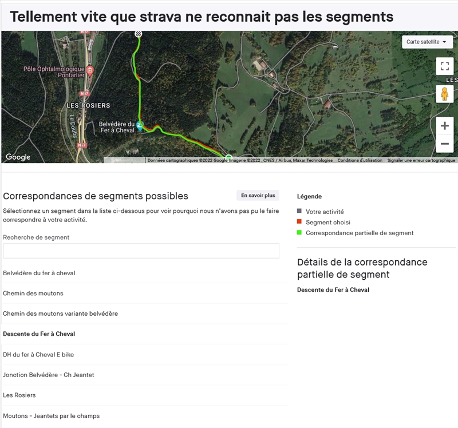This screenshot has width=458, height=428.
Task: Select segment Belvédère du fer à cheval
Action: 145,273
